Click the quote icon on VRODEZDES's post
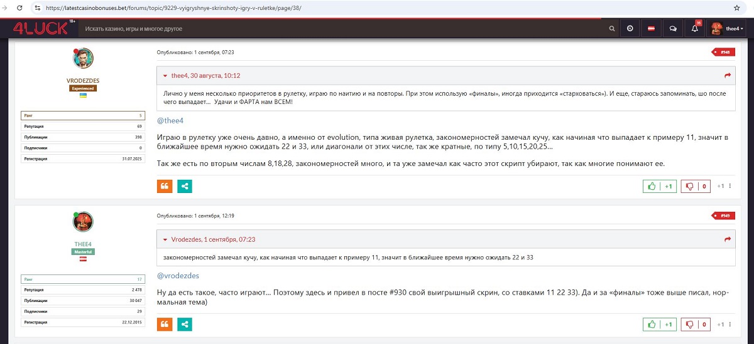This screenshot has height=344, width=754. click(x=164, y=186)
